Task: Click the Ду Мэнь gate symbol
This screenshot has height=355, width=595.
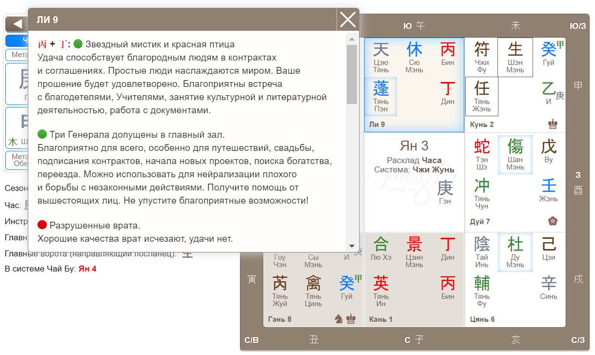Action: pos(515,251)
